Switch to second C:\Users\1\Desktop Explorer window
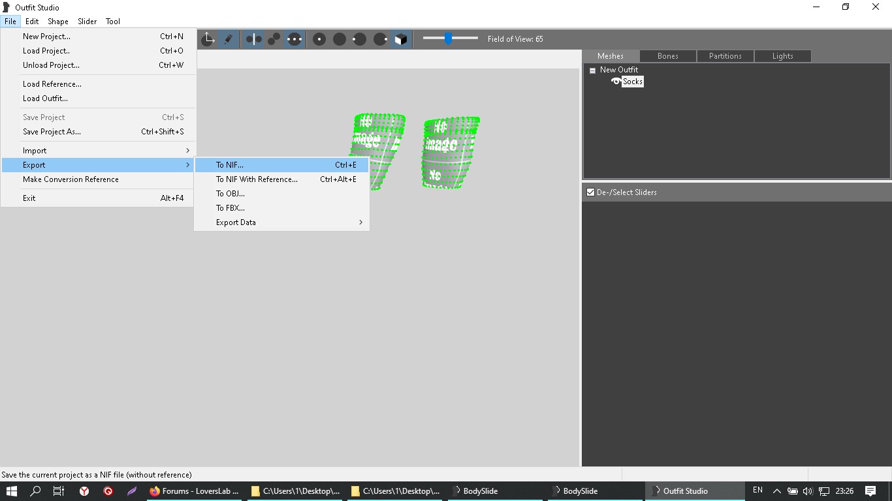The width and height of the screenshot is (892, 501). click(x=396, y=491)
